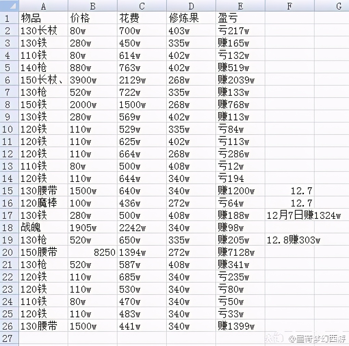Select the entire column A header
Image resolution: width=349 pixels, height=346 pixels.
tap(43, 6)
